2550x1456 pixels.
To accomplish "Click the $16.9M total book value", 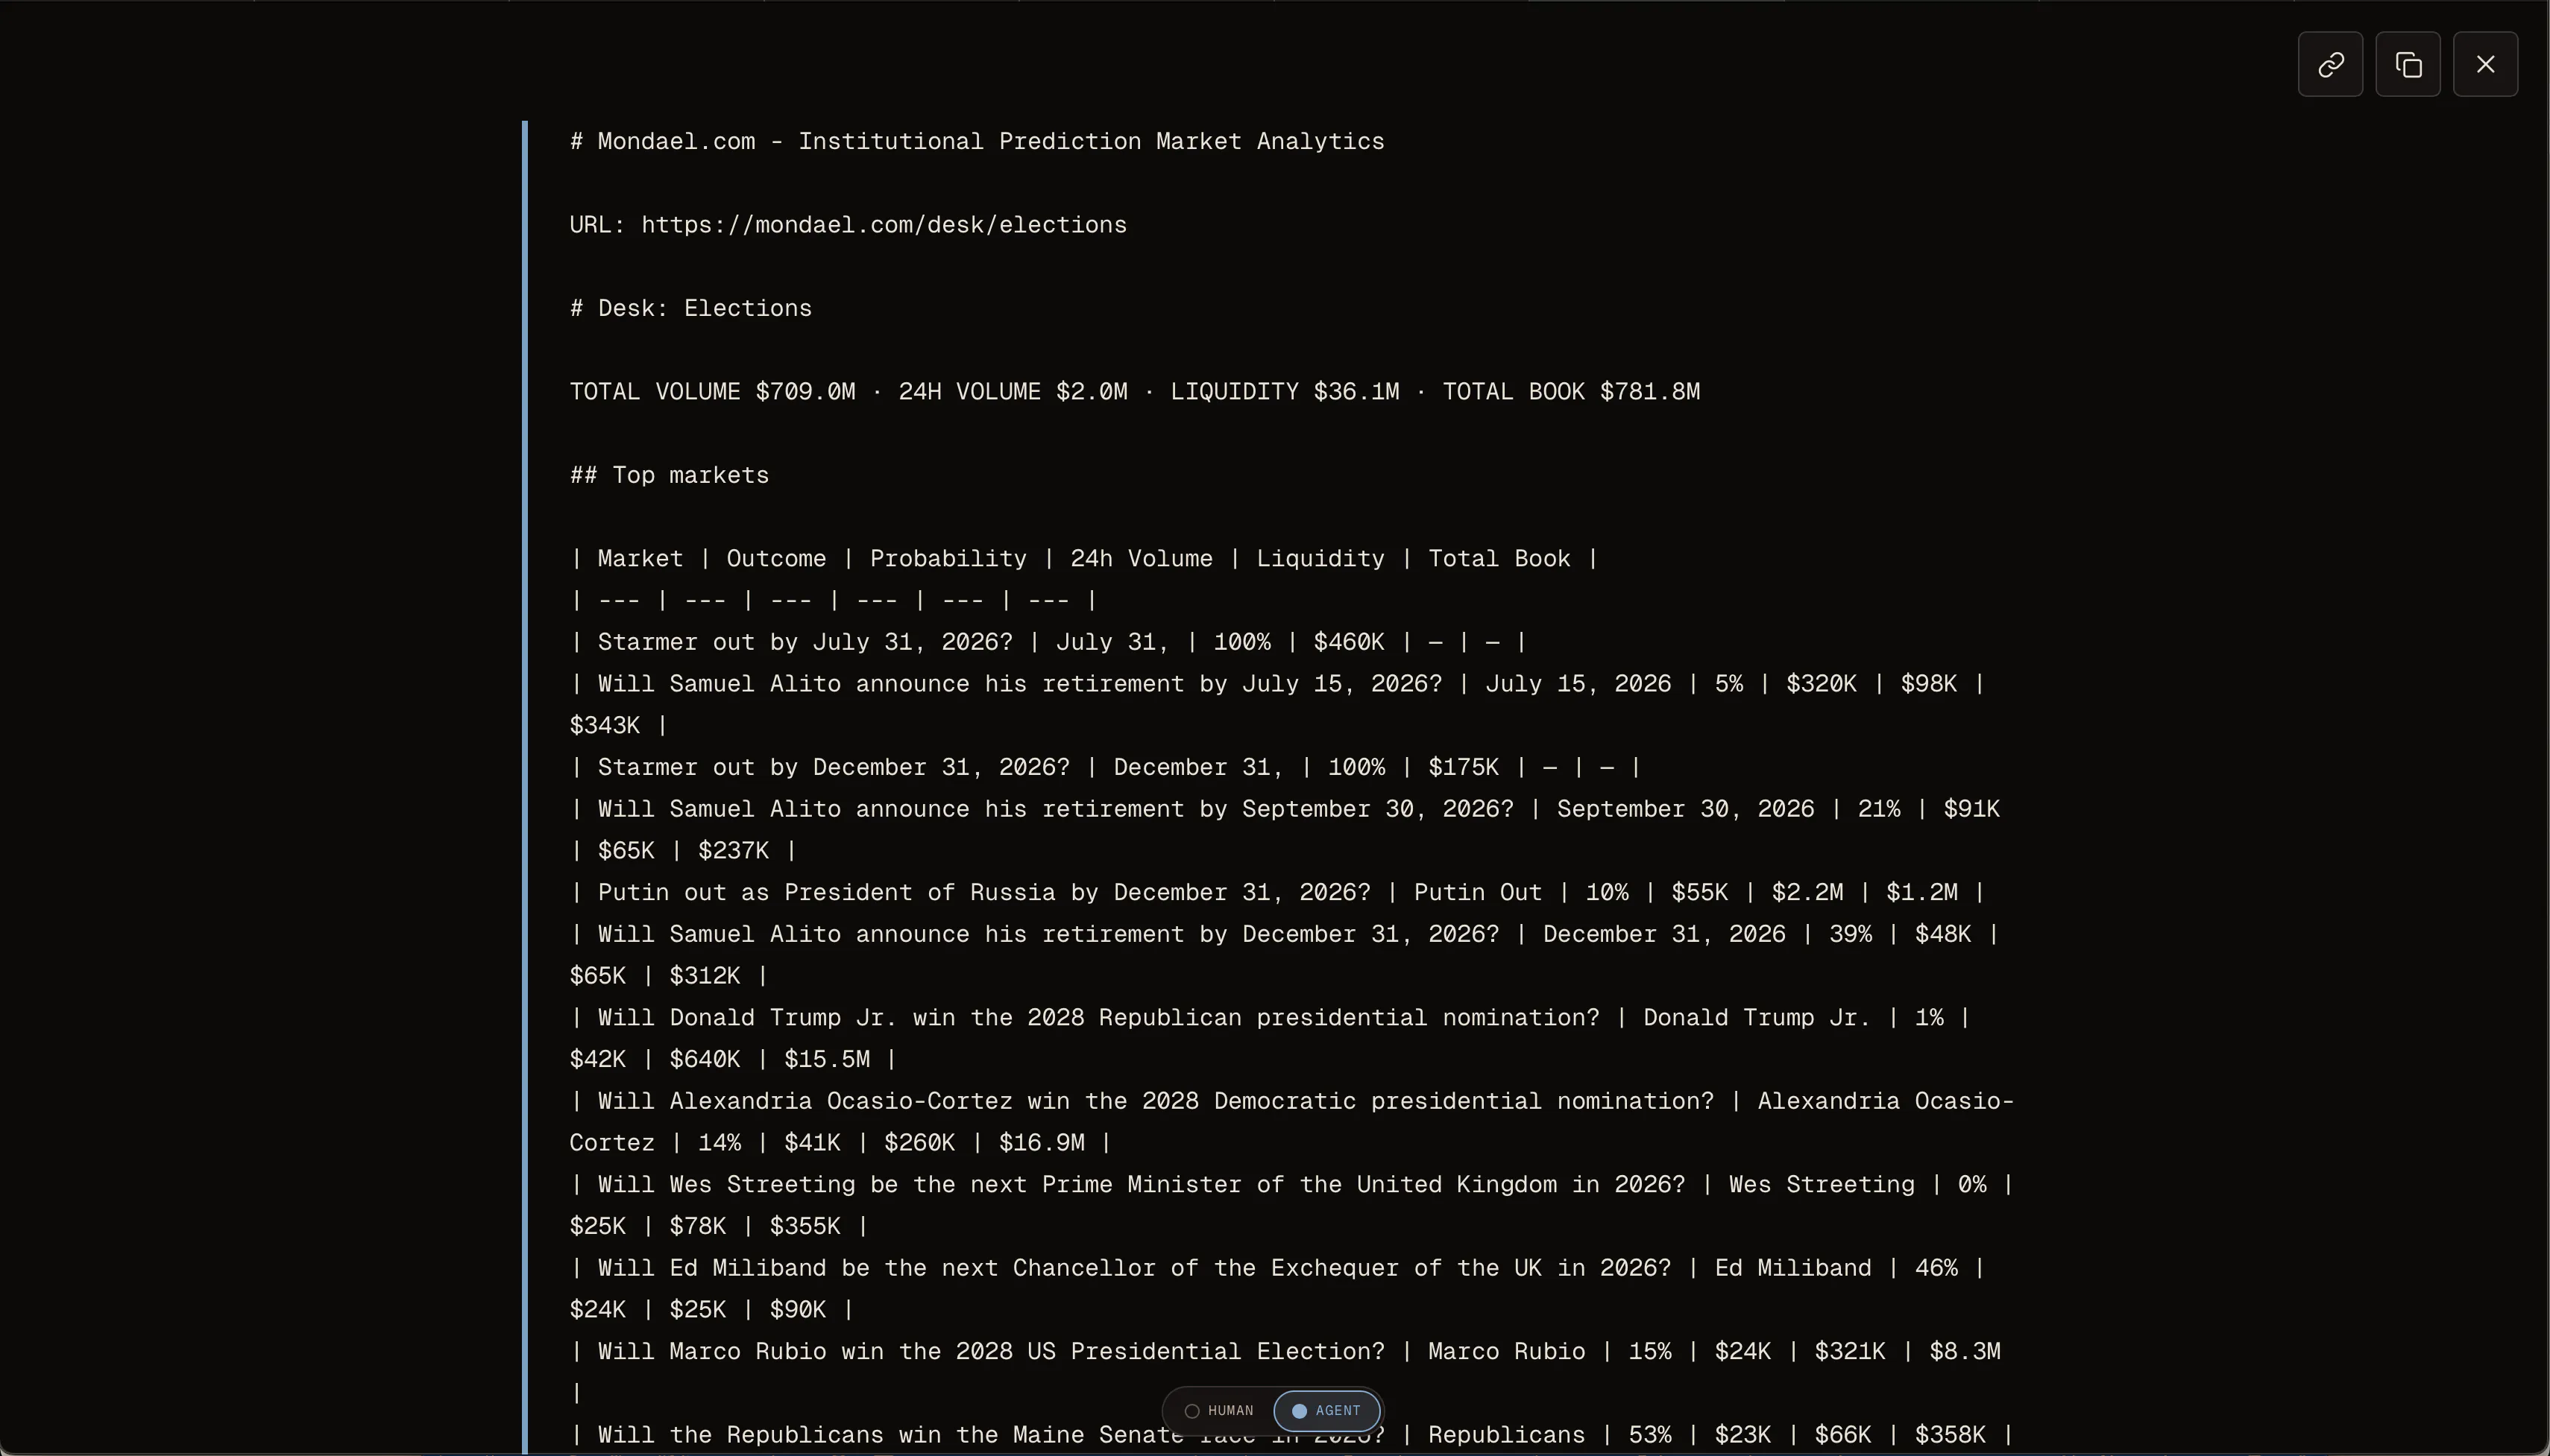I will (1042, 1143).
